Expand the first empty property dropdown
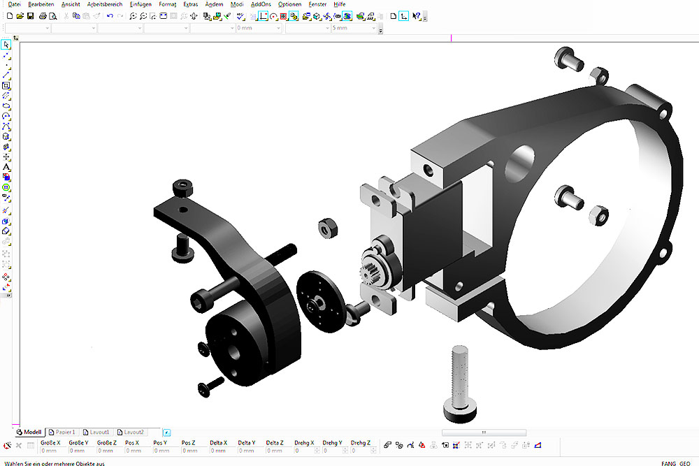 pyautogui.click(x=47, y=29)
